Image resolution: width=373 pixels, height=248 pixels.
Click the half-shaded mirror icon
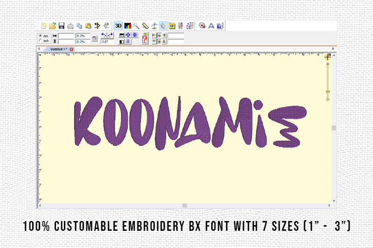tap(122, 42)
